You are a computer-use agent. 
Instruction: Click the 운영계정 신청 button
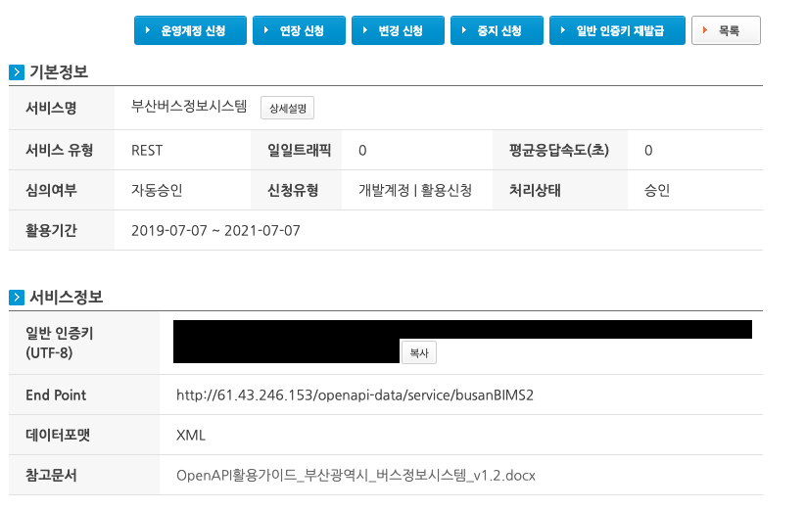(x=190, y=30)
